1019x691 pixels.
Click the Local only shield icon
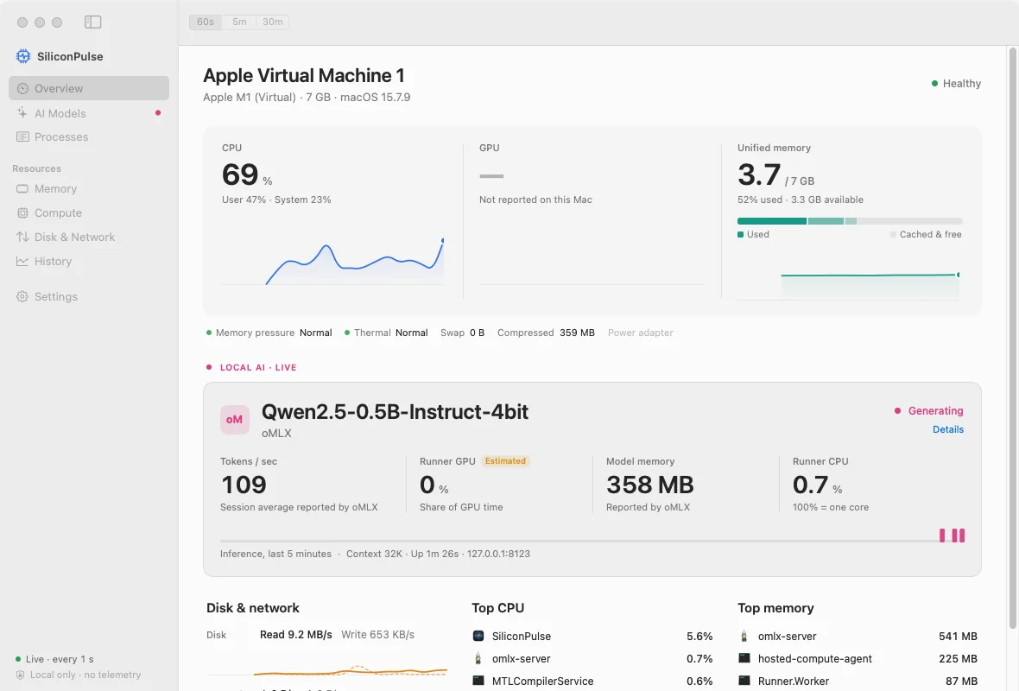(x=20, y=675)
